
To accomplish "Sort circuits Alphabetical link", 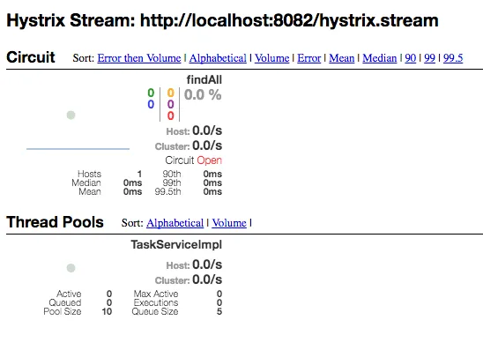I will coord(218,58).
